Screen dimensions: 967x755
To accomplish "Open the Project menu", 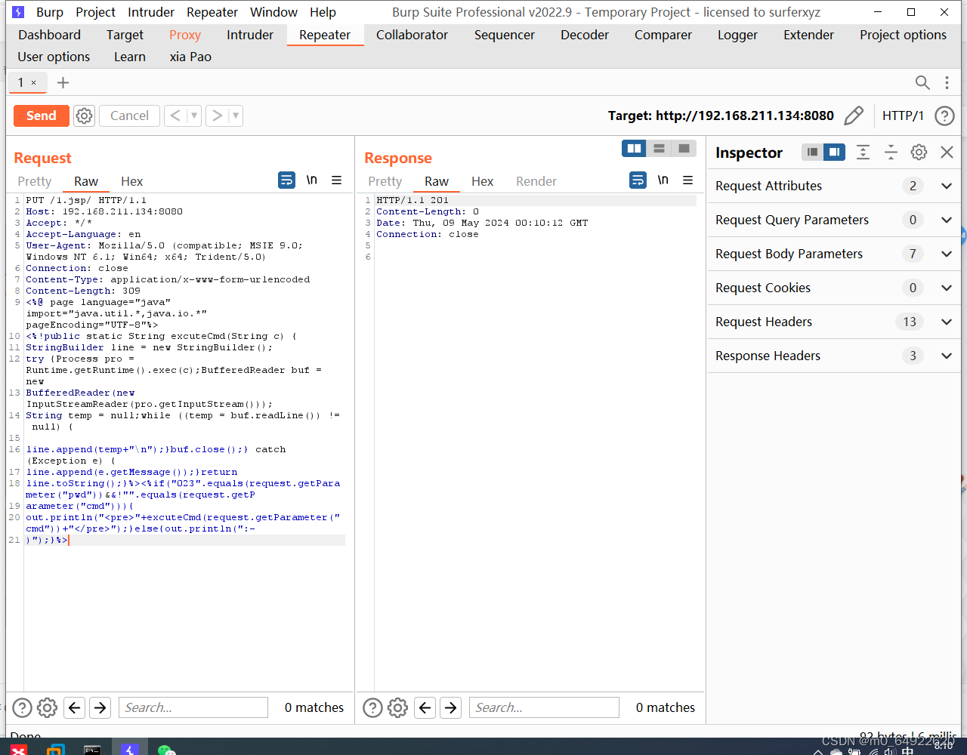I will pos(96,12).
